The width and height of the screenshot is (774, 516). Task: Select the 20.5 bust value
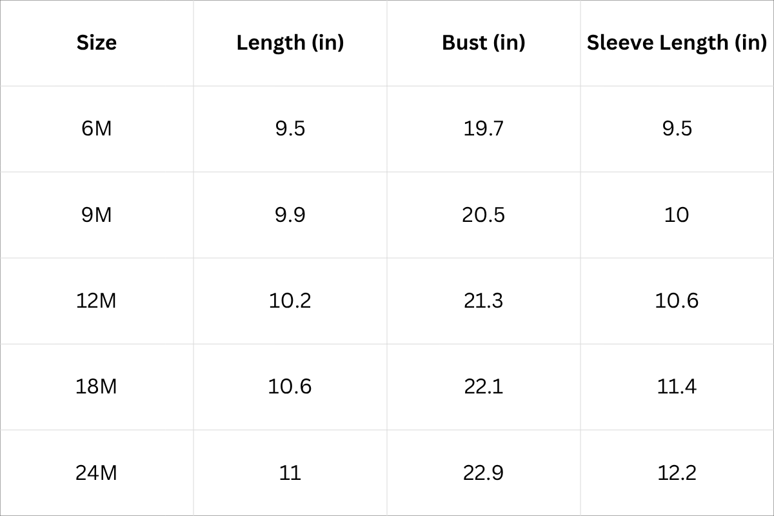pos(483,214)
